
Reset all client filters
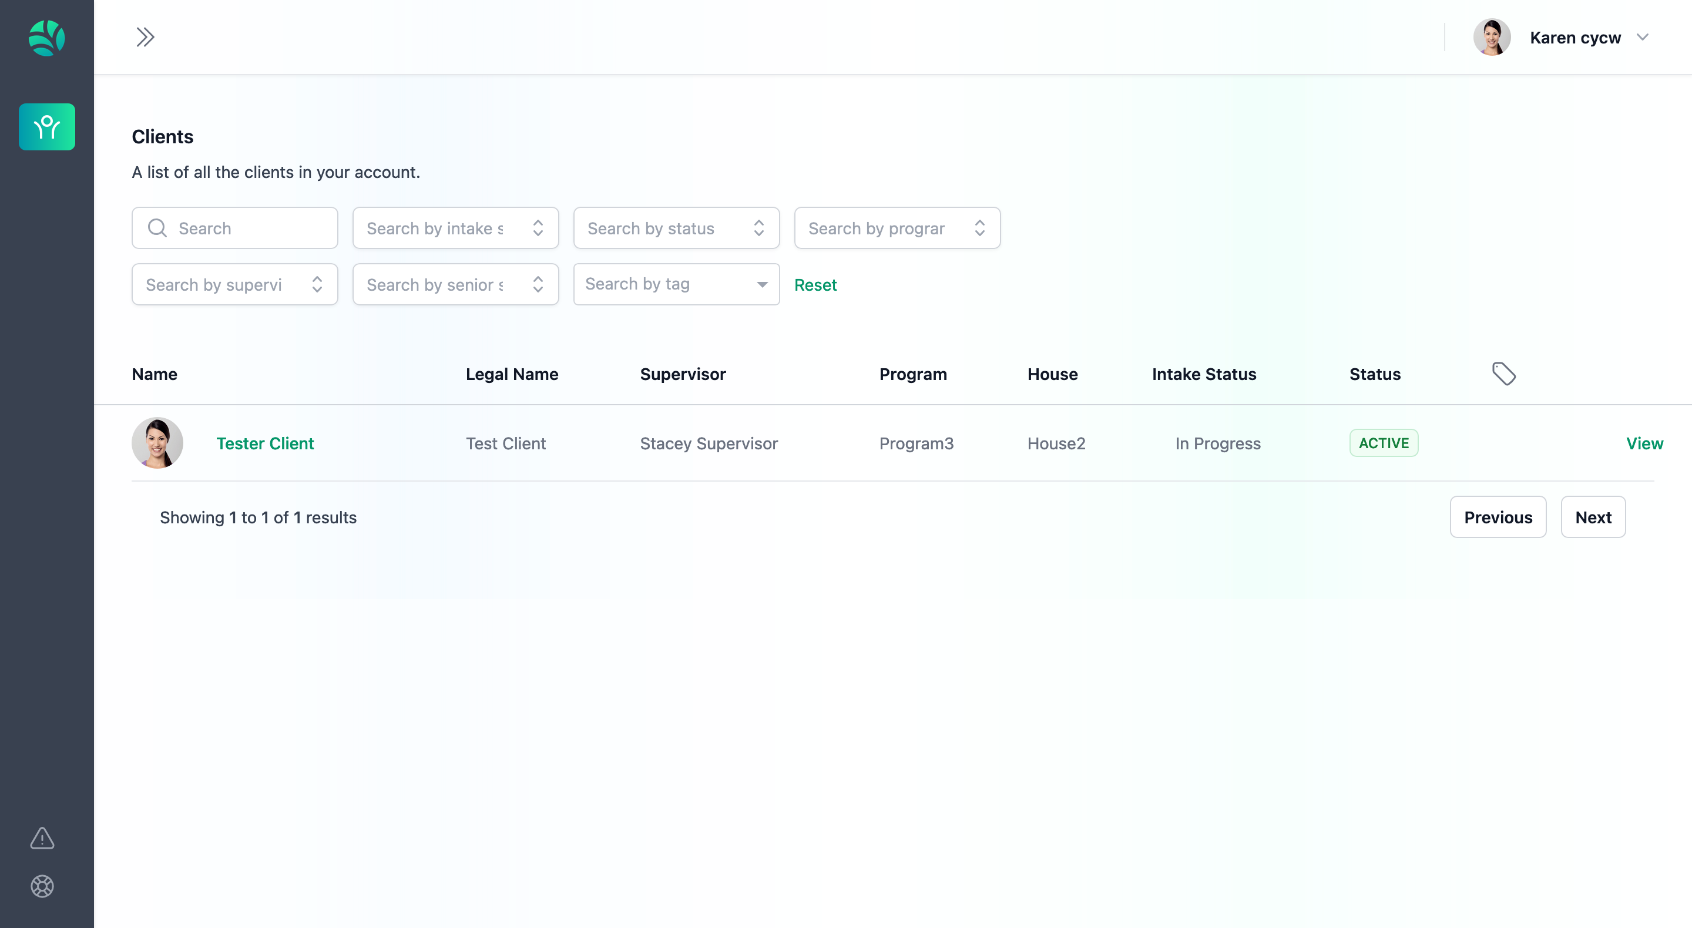[815, 285]
